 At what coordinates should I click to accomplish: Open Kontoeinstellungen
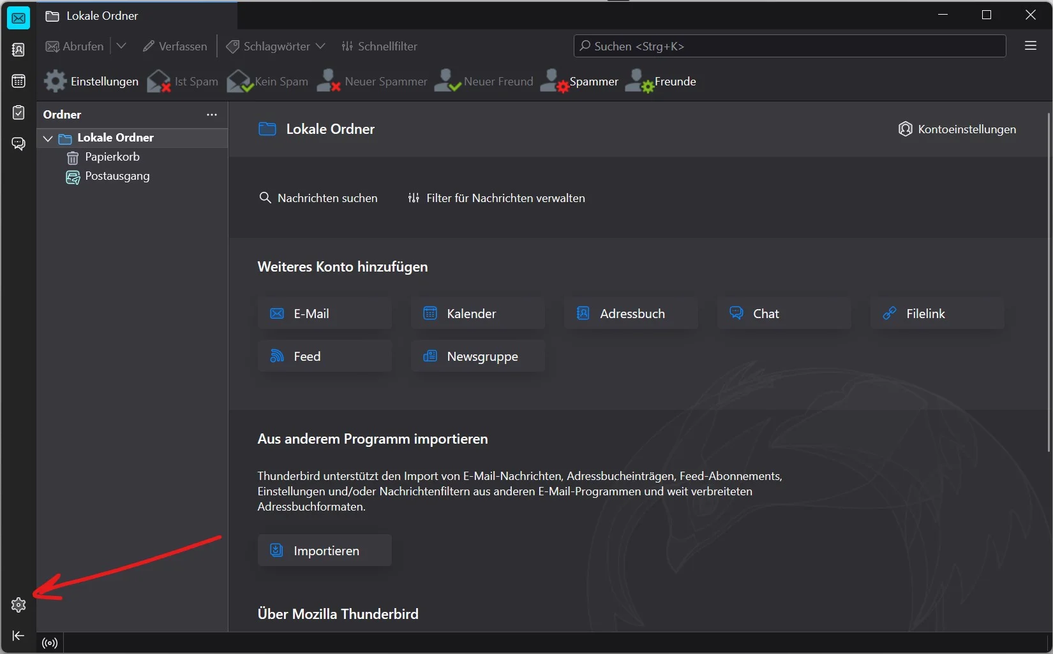957,129
